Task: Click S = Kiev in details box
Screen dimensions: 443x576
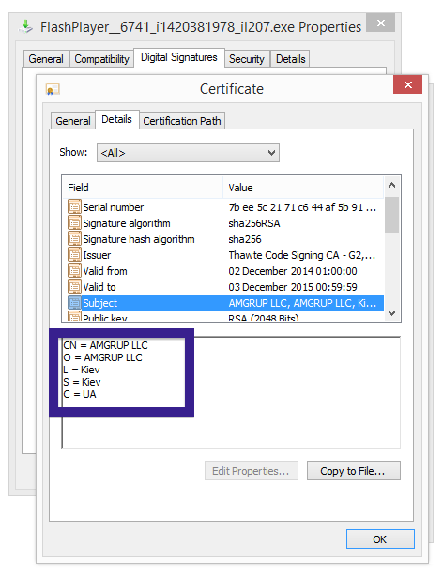Action: point(82,382)
